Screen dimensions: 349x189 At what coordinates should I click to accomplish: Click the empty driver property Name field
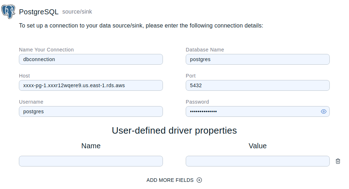(91, 161)
